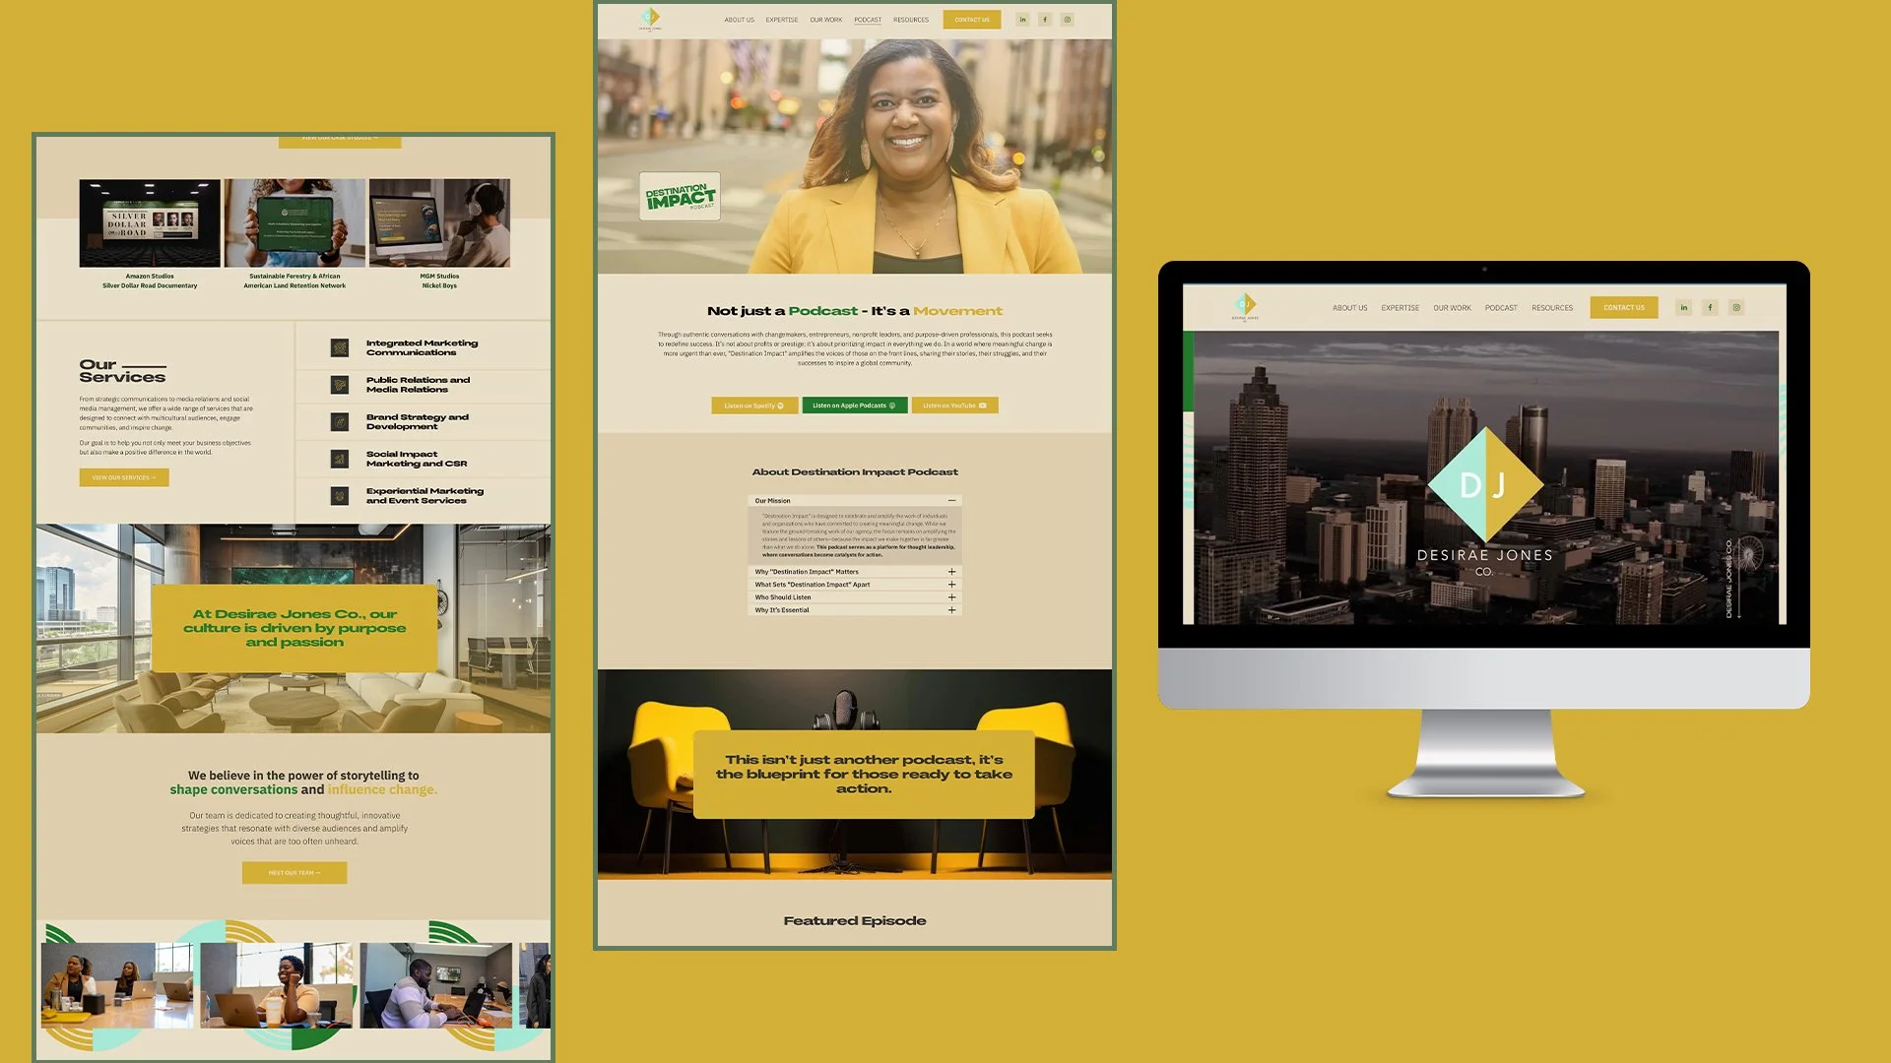The height and width of the screenshot is (1063, 1891).
Task: Click Experiential Marketing and Event Services icon
Action: coord(340,496)
